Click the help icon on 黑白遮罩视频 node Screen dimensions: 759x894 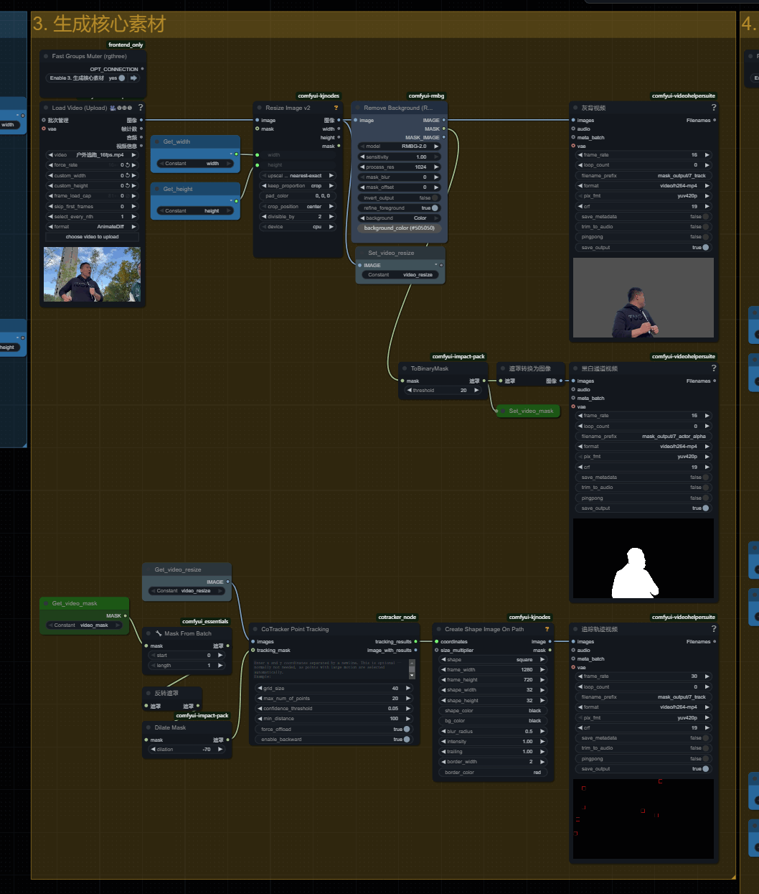[x=713, y=368]
